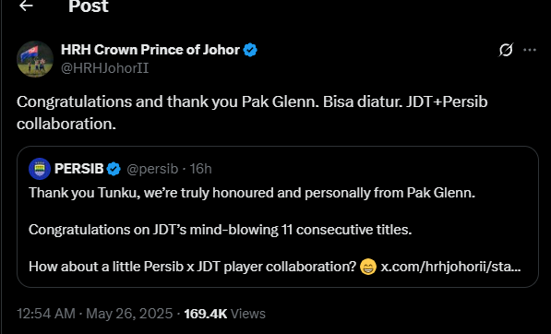Click the blue verified badge beside Johor name
The image size is (551, 334).
coord(250,50)
